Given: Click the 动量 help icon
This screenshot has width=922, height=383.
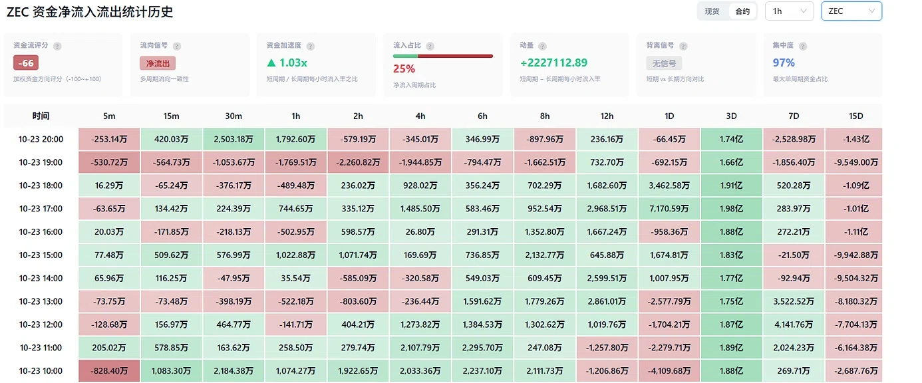Looking at the screenshot, I should tap(543, 47).
